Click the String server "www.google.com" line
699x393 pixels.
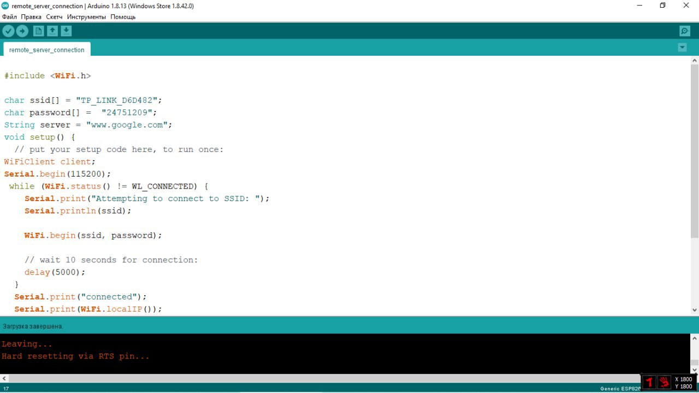point(88,125)
